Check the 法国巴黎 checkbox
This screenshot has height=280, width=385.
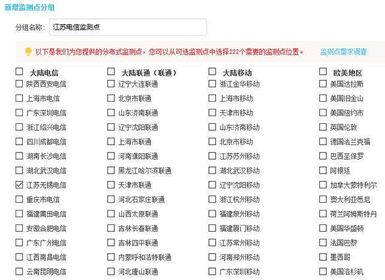tap(323, 243)
